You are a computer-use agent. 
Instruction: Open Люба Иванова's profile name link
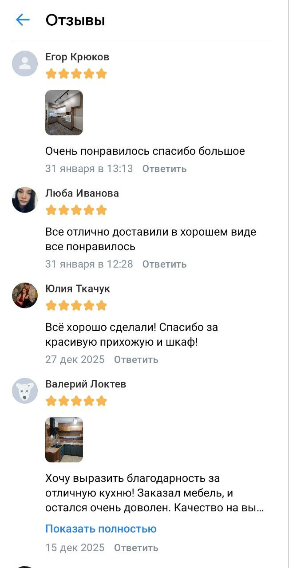pos(82,193)
